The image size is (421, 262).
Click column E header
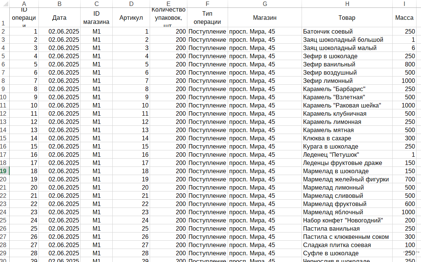(168, 4)
